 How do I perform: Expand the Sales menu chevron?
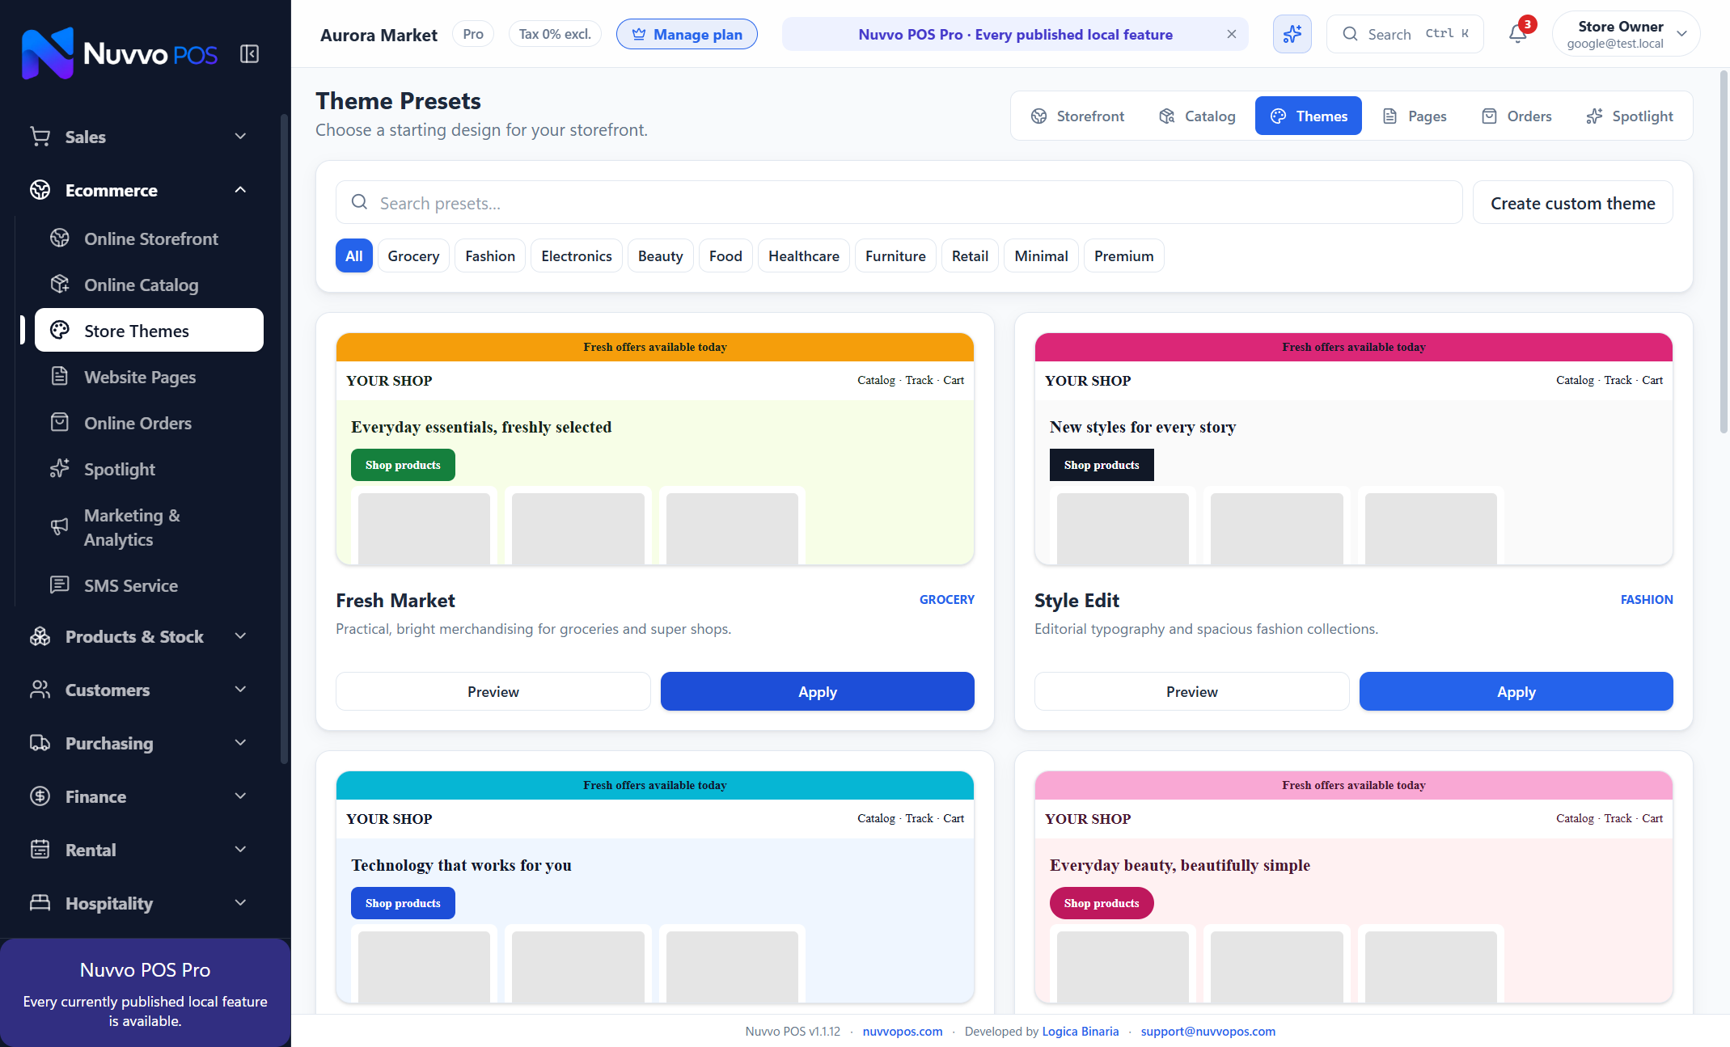point(240,137)
